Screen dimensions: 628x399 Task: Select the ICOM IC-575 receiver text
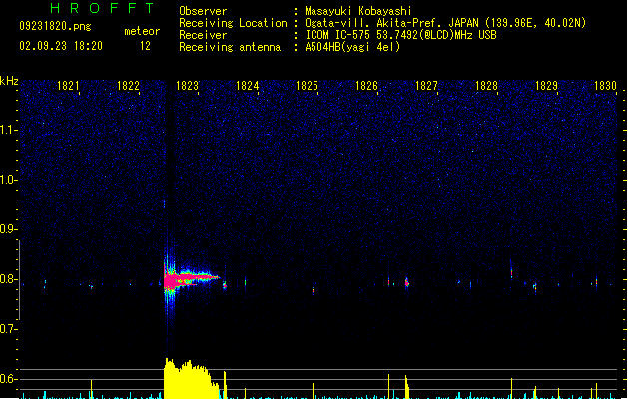pos(400,35)
